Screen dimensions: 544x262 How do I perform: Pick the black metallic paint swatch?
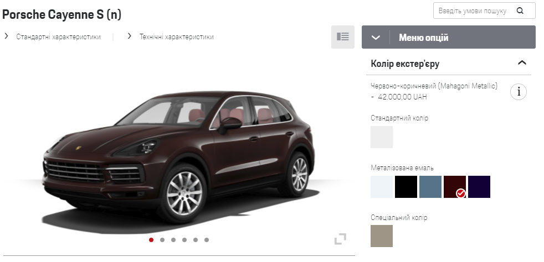point(406,187)
